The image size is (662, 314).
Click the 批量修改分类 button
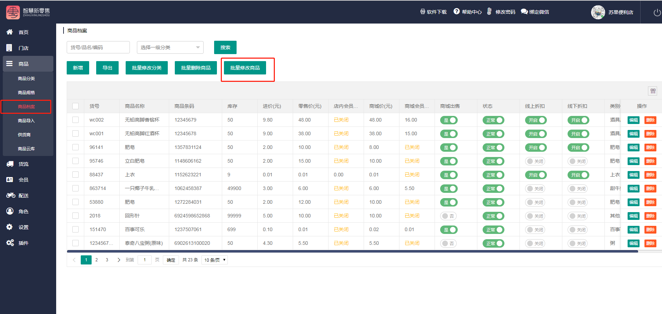coord(147,68)
